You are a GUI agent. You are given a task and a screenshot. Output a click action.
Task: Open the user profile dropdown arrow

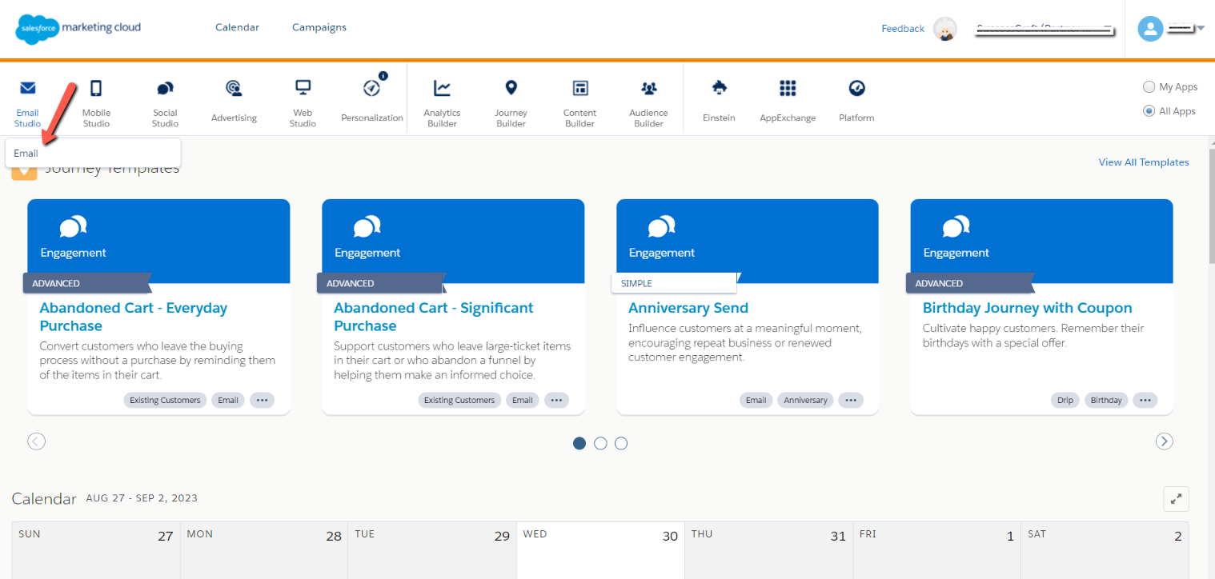pyautogui.click(x=1200, y=29)
